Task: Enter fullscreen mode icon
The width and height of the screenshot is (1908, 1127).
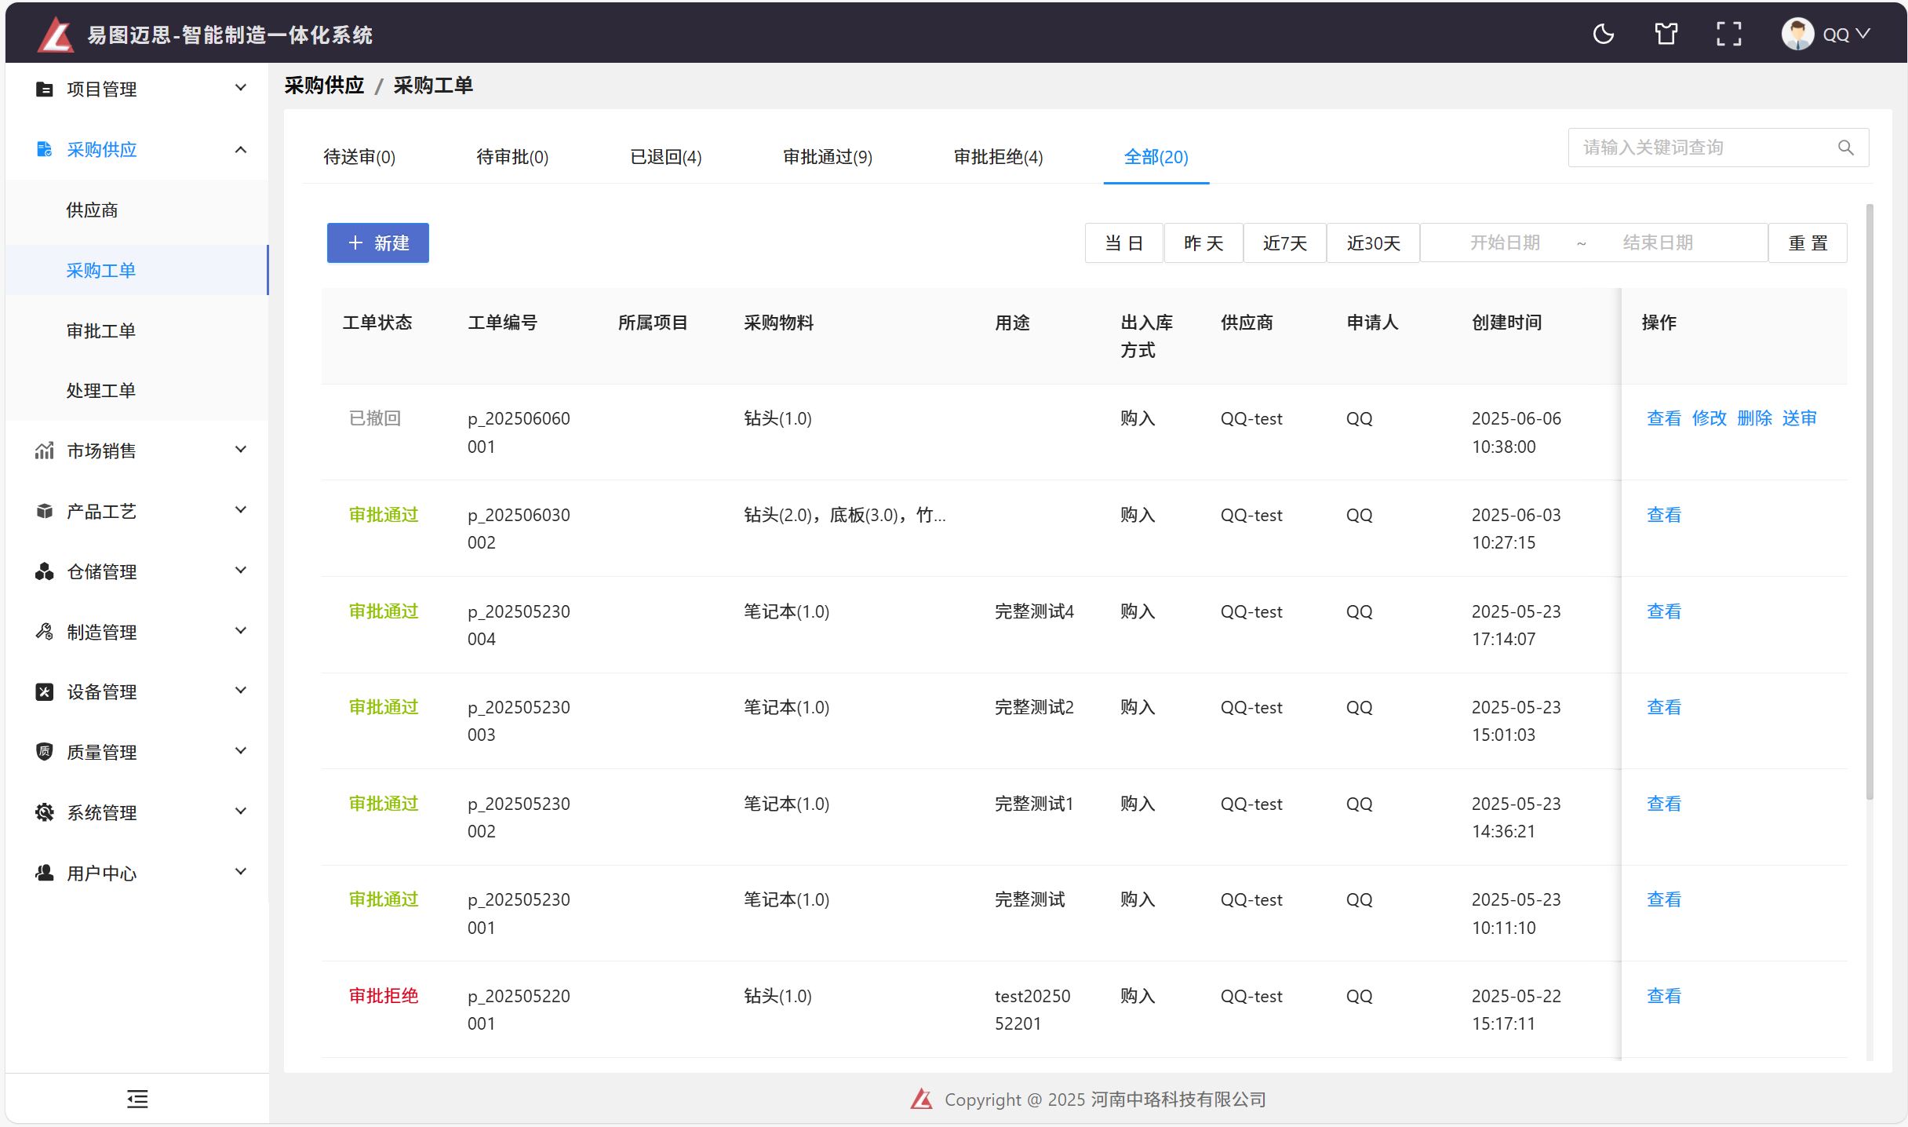Action: tap(1728, 35)
